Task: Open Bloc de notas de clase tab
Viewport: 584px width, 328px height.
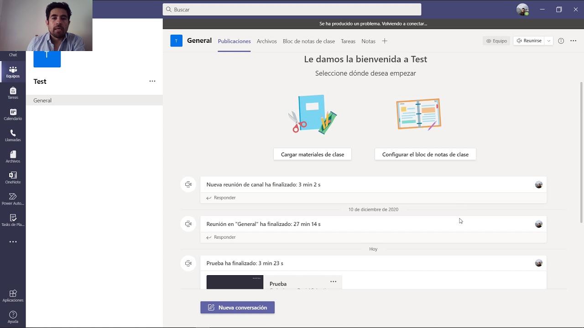Action: (308, 41)
